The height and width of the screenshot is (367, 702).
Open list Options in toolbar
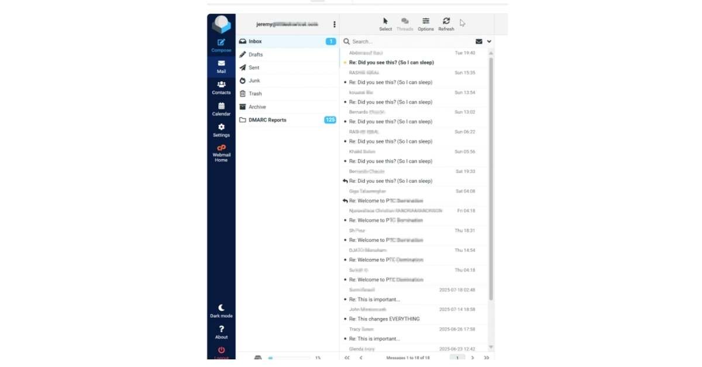426,24
